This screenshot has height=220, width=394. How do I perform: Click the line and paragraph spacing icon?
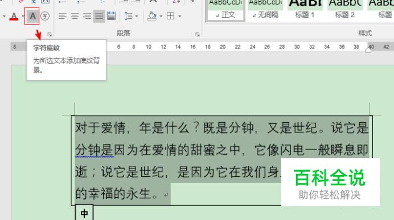coord(129,16)
